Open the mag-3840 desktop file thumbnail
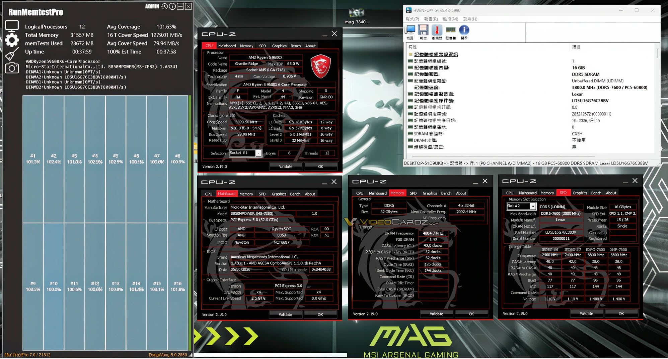Image resolution: width=668 pixels, height=359 pixels. [356, 16]
